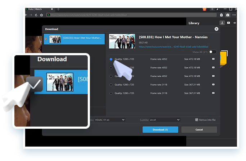Viewport: 246px width, 161px height.
Task: Open Library video files icon
Action: coord(229,23)
